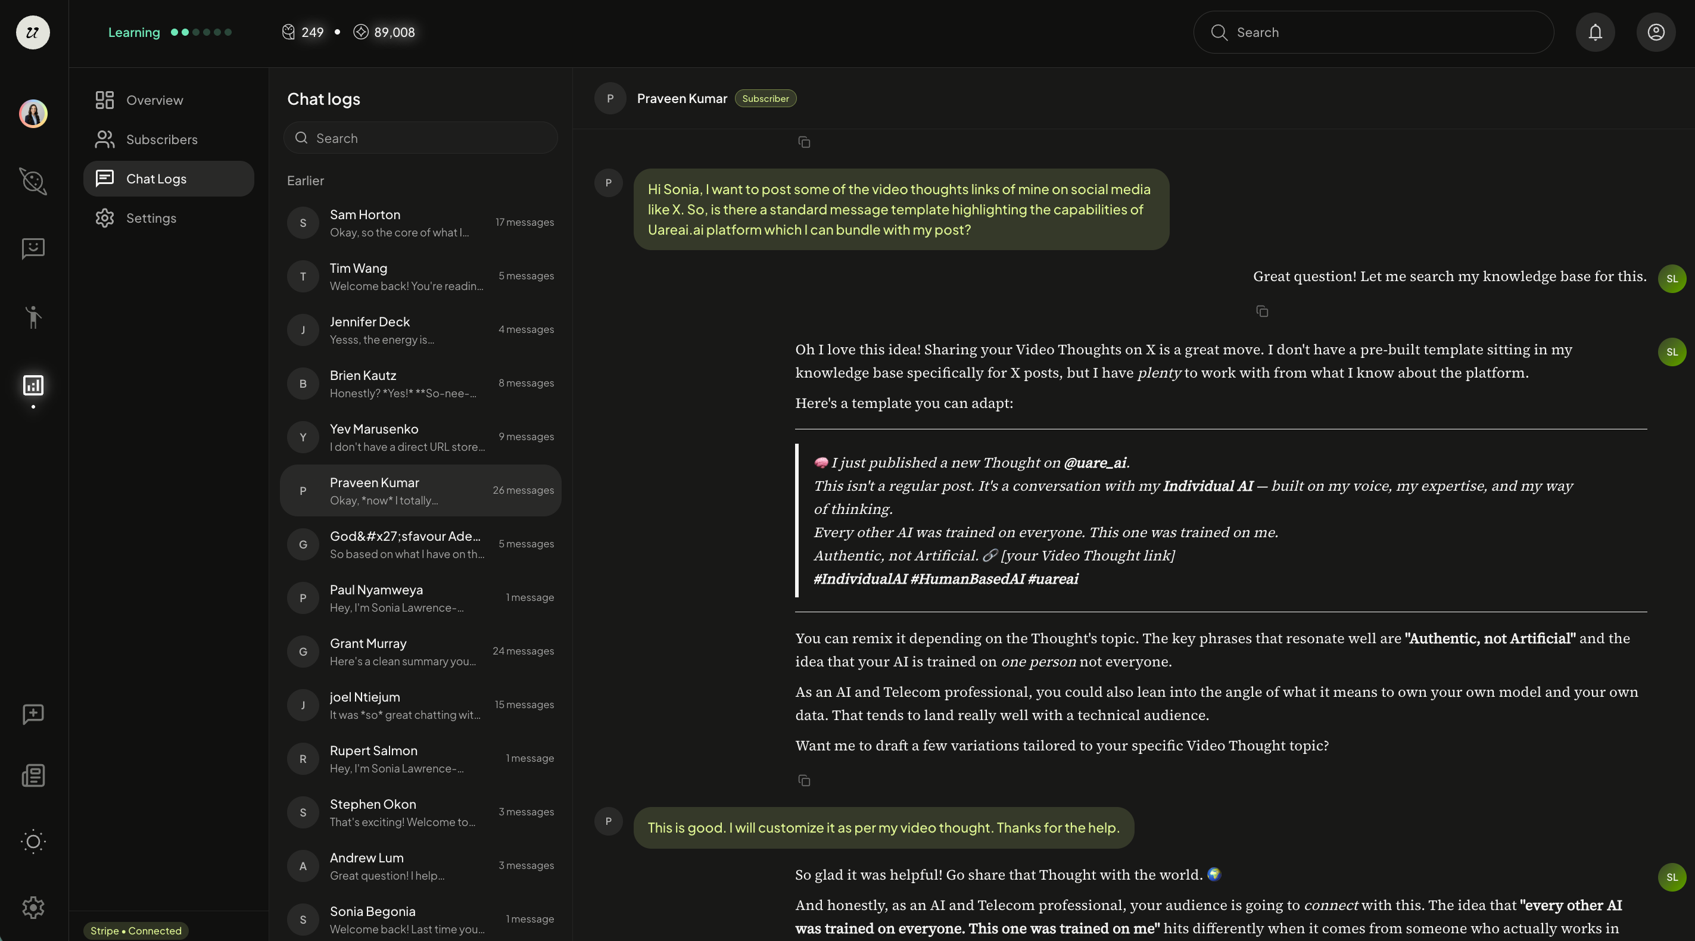Click the Chat logs search field
The width and height of the screenshot is (1695, 941).
tap(420, 138)
